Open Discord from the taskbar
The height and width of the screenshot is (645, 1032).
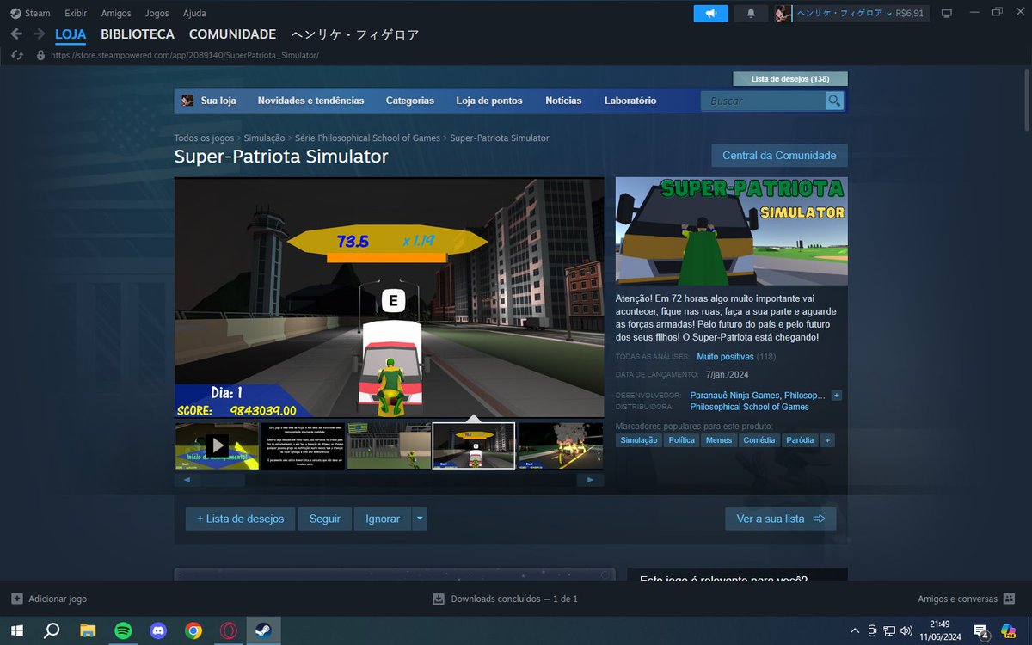(158, 630)
